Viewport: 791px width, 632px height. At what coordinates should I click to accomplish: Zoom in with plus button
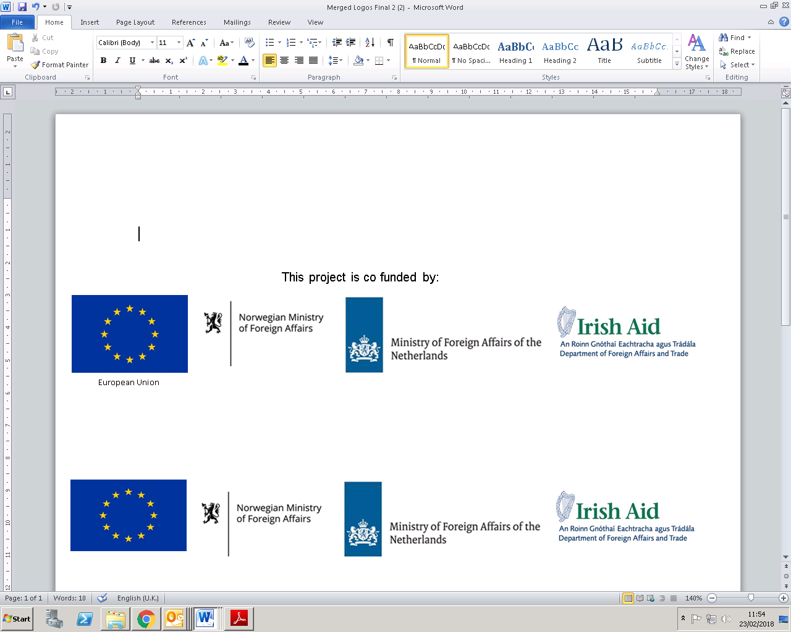tap(784, 598)
